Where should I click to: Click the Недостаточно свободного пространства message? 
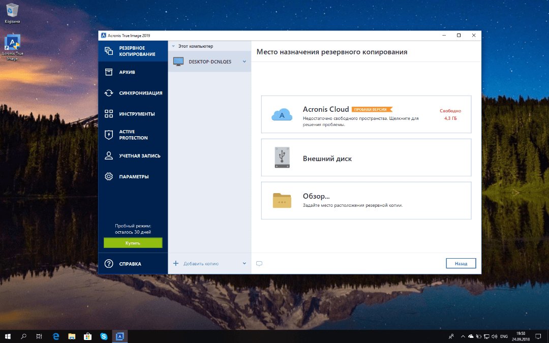tap(360, 121)
